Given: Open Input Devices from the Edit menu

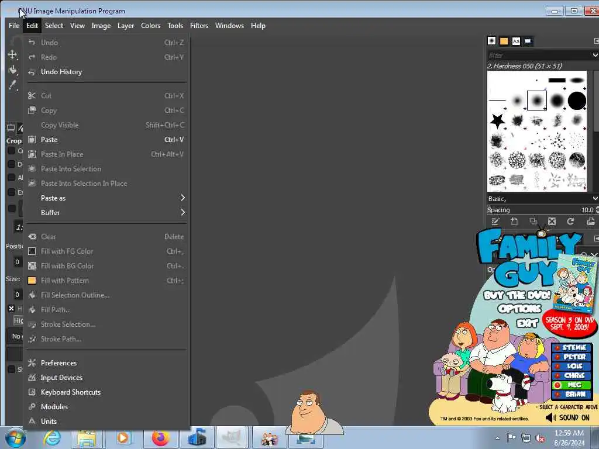Looking at the screenshot, I should [106, 377].
